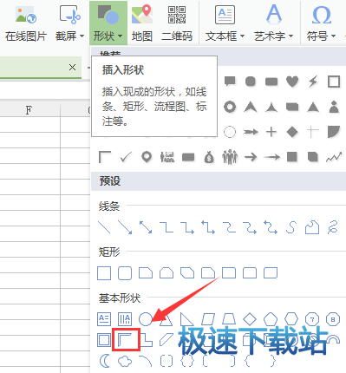The width and height of the screenshot is (346, 373).
Task: Pick the quarter-circle recommended shape
Action: 334,132
